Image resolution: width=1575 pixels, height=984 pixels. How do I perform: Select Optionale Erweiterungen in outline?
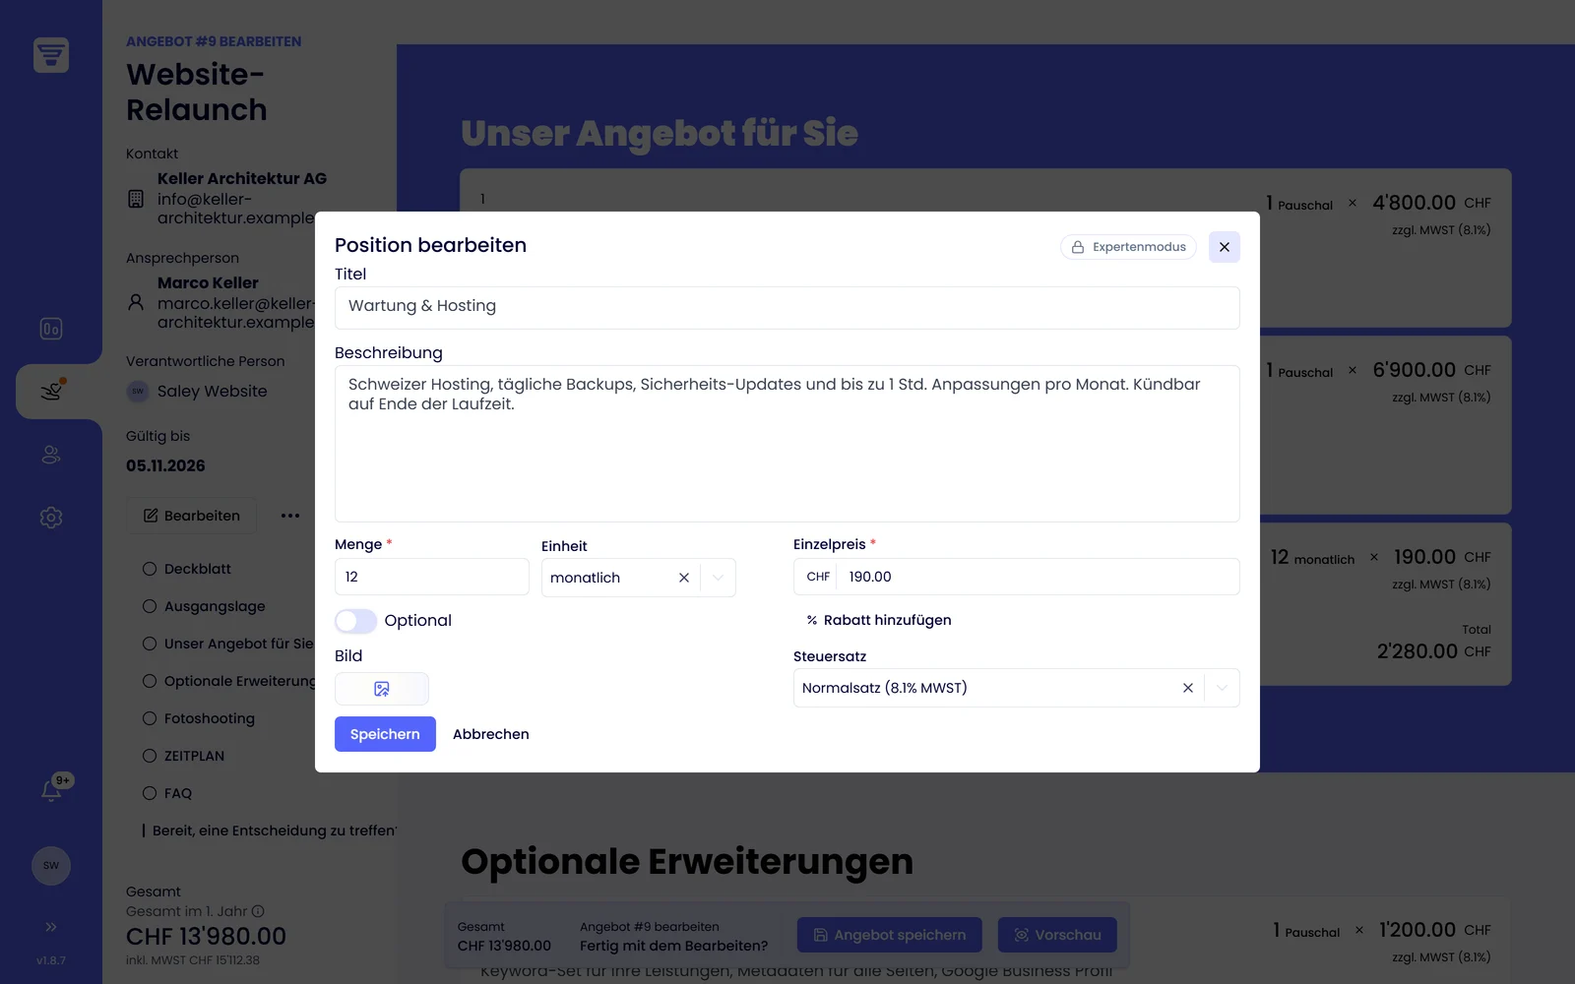(x=230, y=681)
